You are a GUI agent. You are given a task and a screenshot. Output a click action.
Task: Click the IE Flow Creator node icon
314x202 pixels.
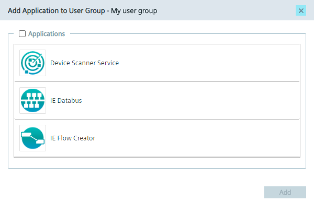pyautogui.click(x=32, y=138)
